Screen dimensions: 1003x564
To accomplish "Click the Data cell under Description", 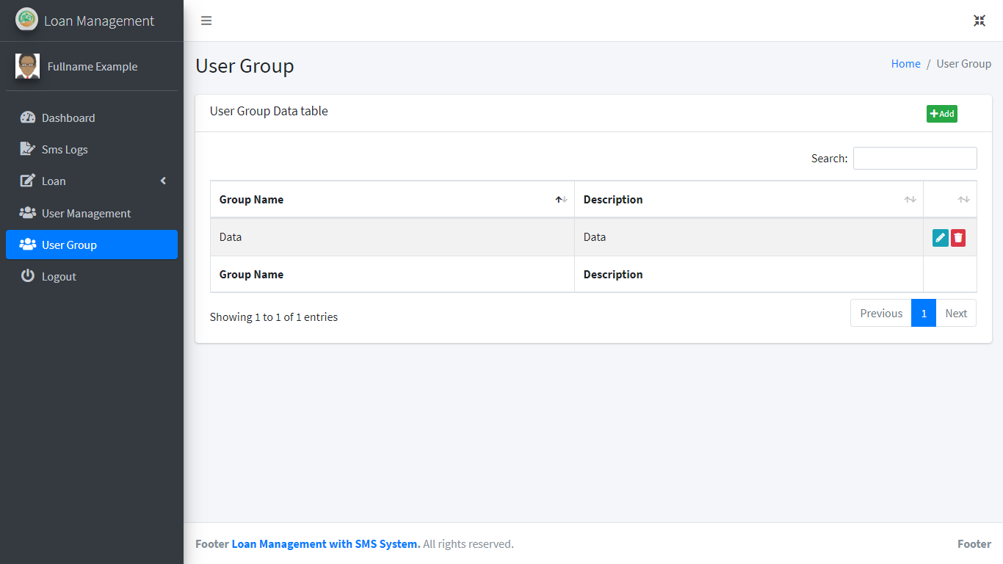I will click(x=749, y=237).
